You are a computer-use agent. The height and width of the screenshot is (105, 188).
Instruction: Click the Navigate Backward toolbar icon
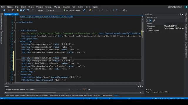pyautogui.click(x=4, y=10)
